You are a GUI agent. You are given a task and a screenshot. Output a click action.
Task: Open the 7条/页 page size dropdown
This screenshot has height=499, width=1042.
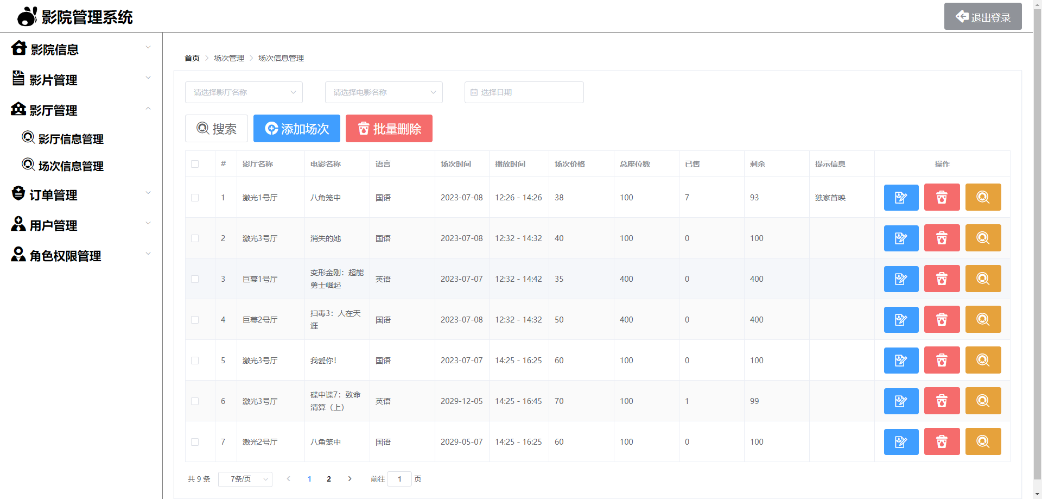pyautogui.click(x=245, y=479)
